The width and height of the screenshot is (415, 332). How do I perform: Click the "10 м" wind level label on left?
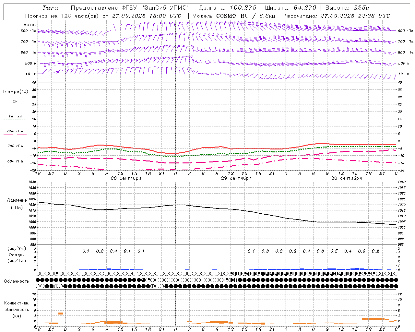point(31,74)
